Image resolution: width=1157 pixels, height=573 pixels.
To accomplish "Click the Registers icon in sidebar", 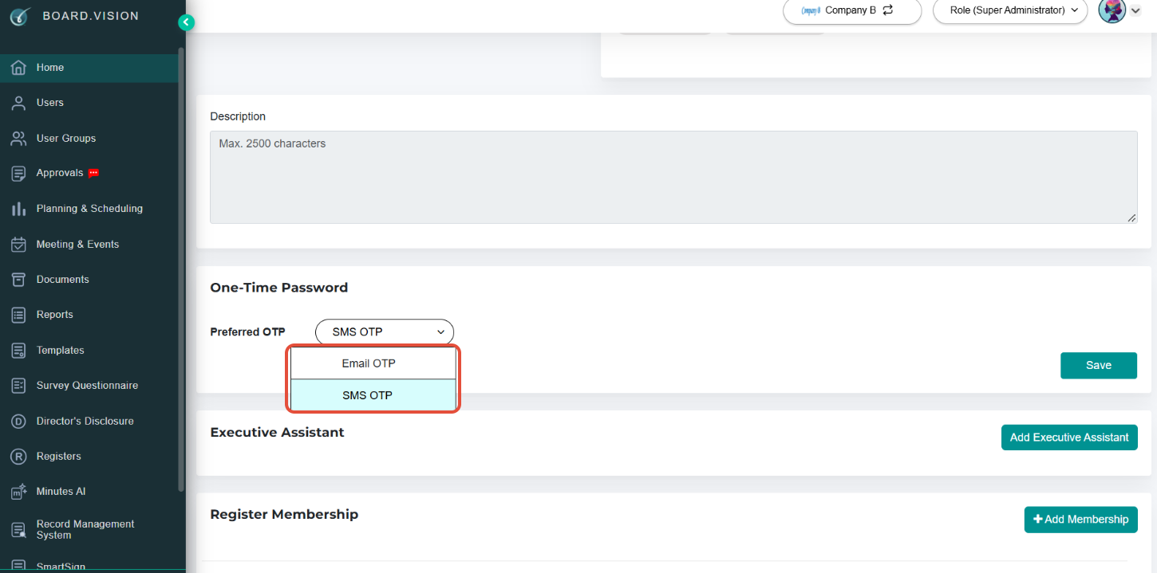I will click(18, 457).
